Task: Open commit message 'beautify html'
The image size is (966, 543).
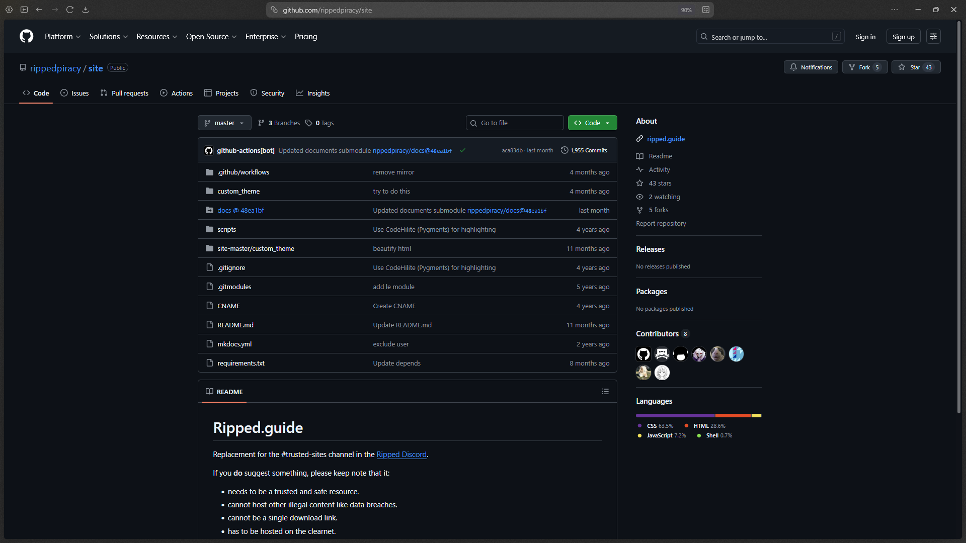Action: (x=392, y=248)
